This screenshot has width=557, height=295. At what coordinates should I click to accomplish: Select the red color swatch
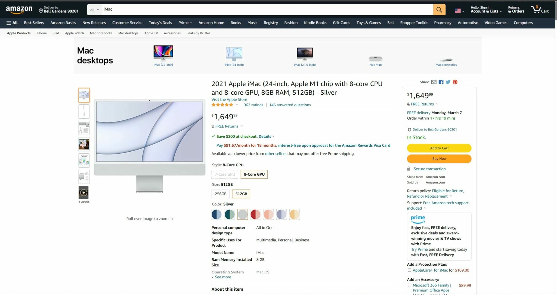click(x=255, y=215)
